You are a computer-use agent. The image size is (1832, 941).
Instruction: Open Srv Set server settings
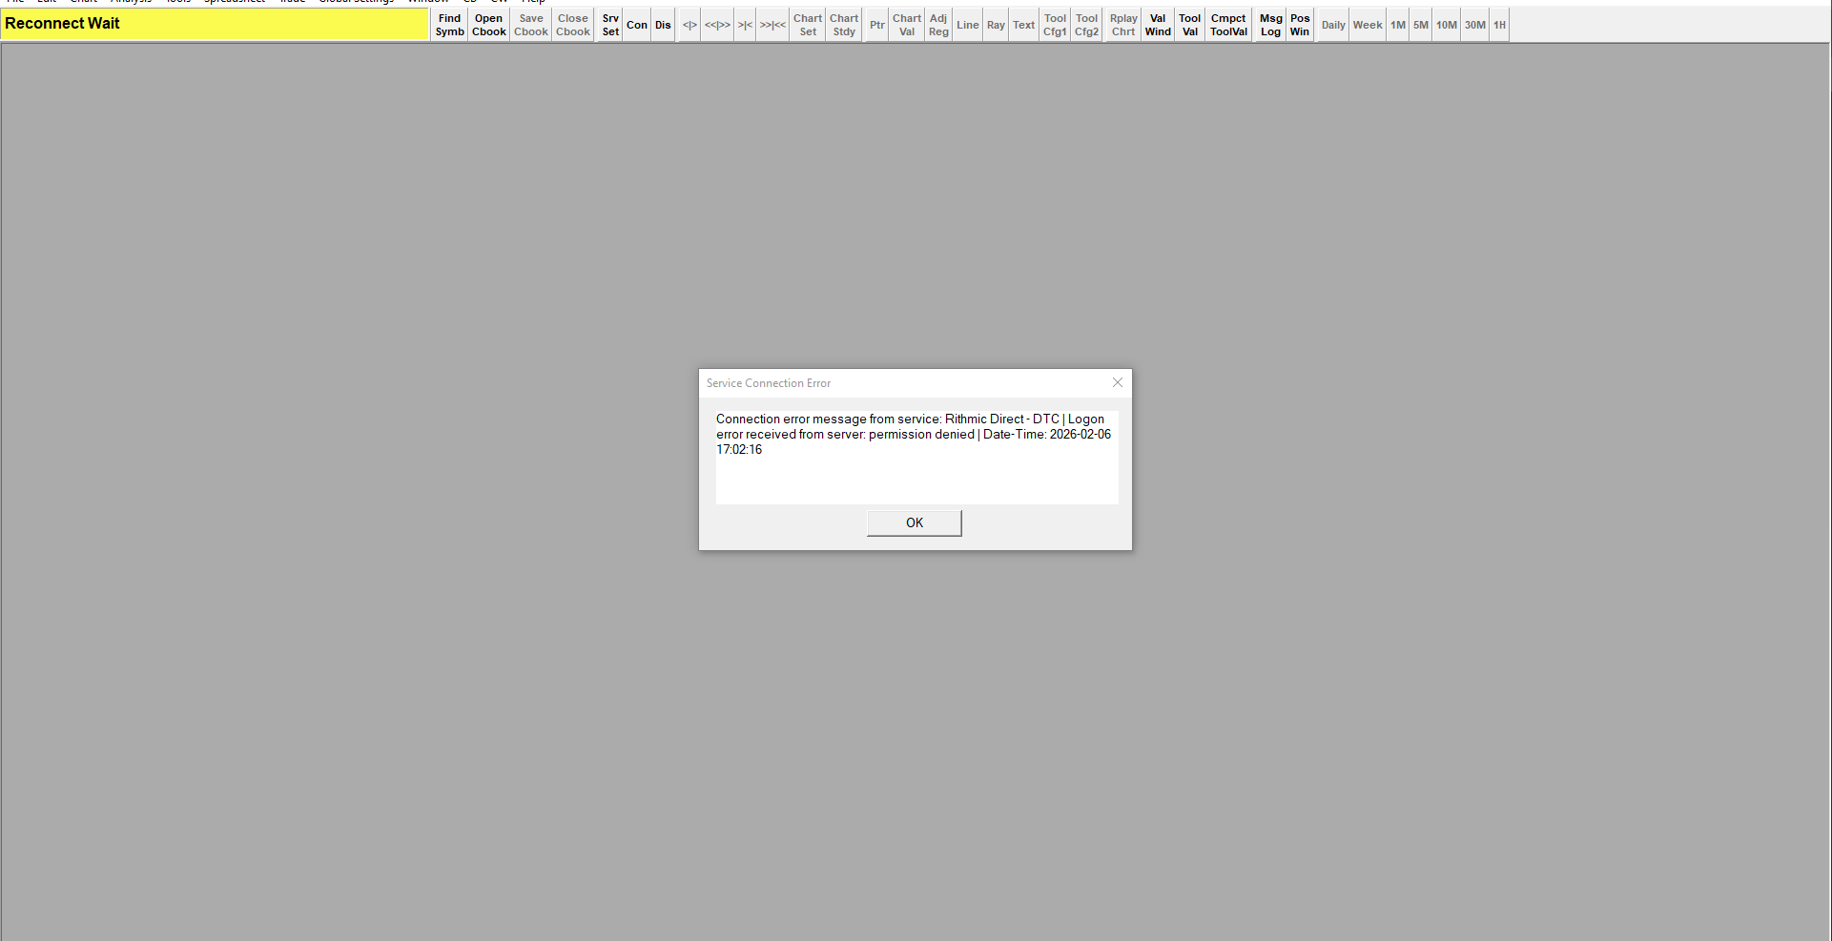[x=610, y=25]
